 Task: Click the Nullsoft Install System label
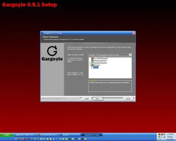(54, 99)
